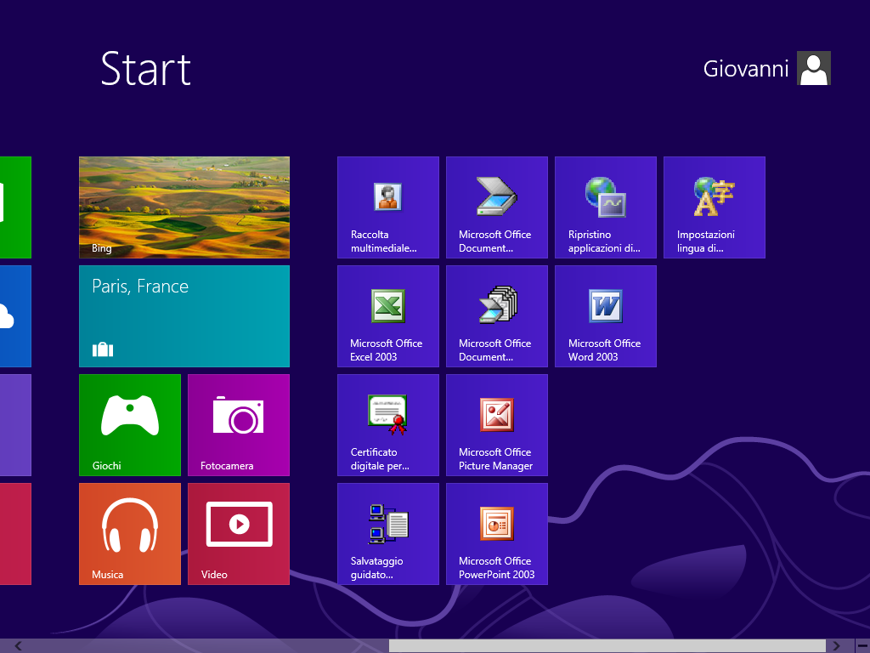Open Ripristino applicazioni di... tile
Viewport: 870px width, 653px height.
(x=606, y=207)
